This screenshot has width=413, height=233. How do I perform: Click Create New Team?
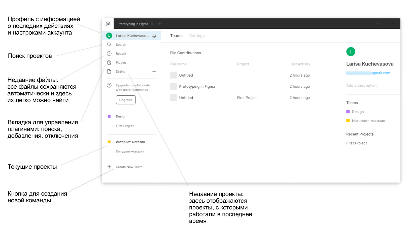pyautogui.click(x=129, y=167)
